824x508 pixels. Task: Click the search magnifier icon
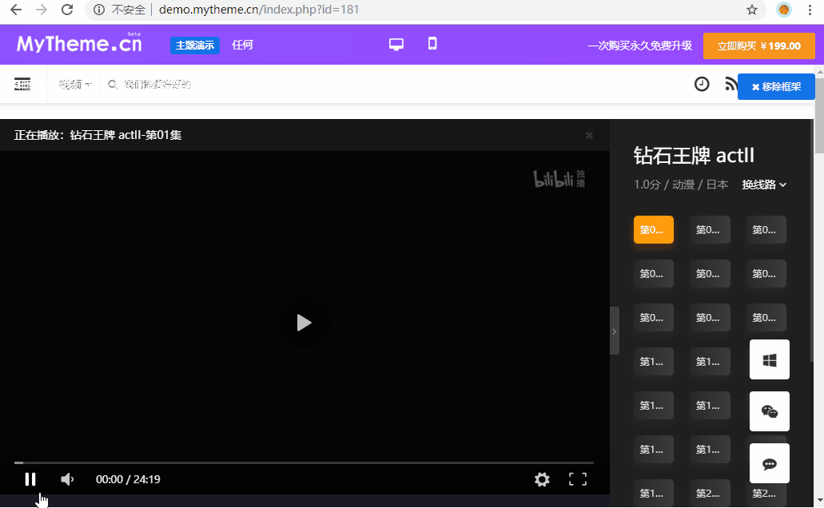coord(112,84)
